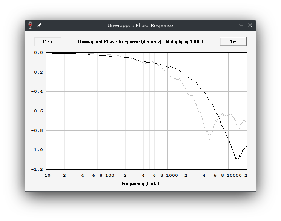Click the '-0.4' y-axis label
The height and width of the screenshot is (221, 281).
click(x=37, y=91)
